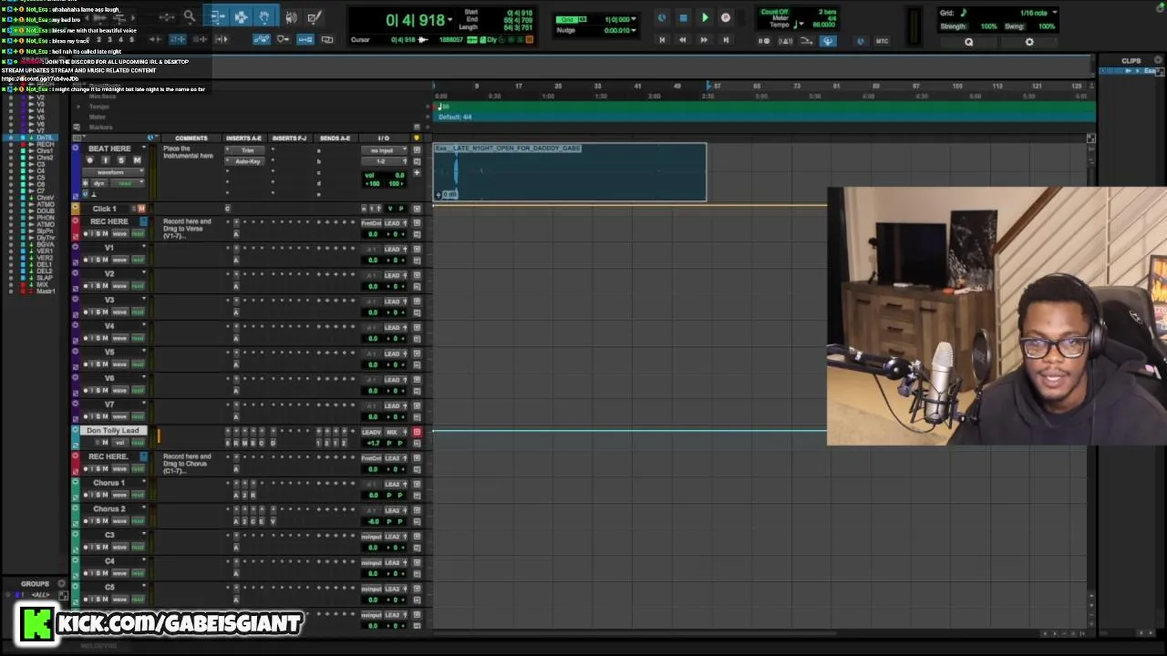The width and height of the screenshot is (1167, 656).
Task: Click the timeline playhead marker near bar 57
Action: click(708, 87)
